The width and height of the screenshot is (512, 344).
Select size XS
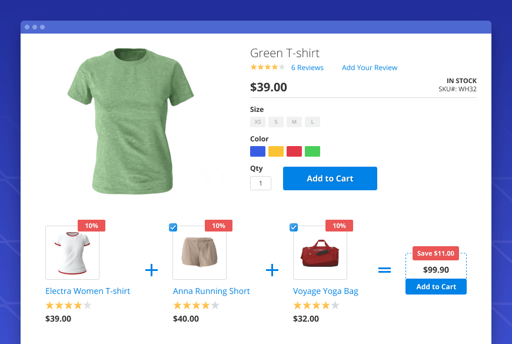(x=257, y=122)
